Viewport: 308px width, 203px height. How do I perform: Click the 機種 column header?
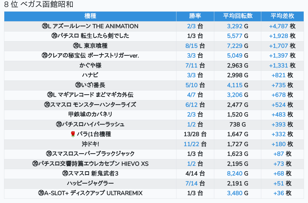[x=90, y=16]
